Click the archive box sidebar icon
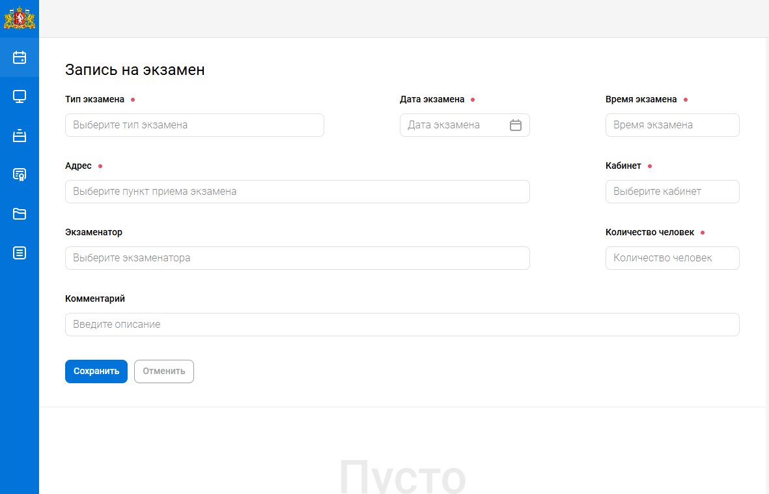This screenshot has height=494, width=769. click(20, 136)
